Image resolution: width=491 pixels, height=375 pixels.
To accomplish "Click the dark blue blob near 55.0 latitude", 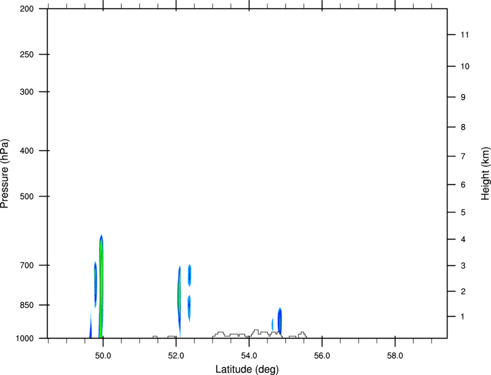I will pyautogui.click(x=280, y=321).
